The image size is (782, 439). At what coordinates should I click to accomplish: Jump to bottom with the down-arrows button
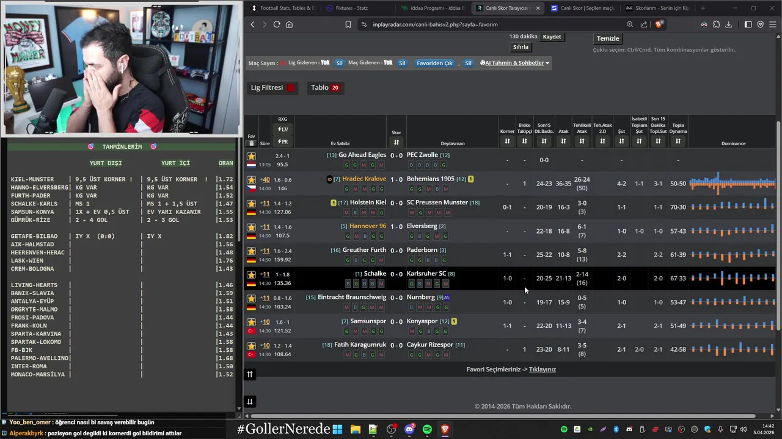click(x=250, y=401)
